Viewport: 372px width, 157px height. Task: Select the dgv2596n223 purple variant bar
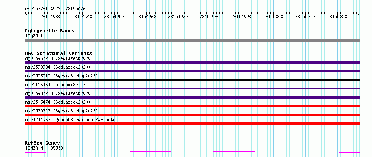click(x=192, y=62)
